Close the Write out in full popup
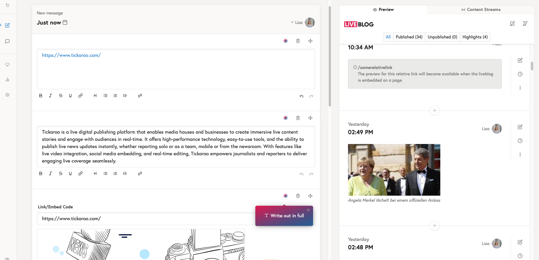 308,210
